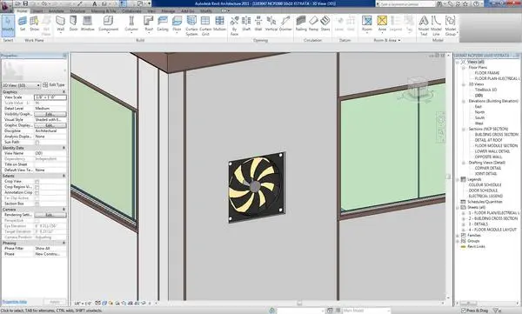Expand the Families node in Project Browser
The width and height of the screenshot is (522, 314).
(458, 236)
